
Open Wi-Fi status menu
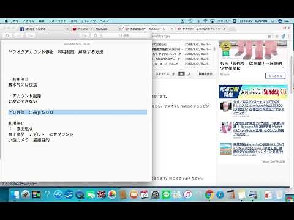tap(205, 21)
